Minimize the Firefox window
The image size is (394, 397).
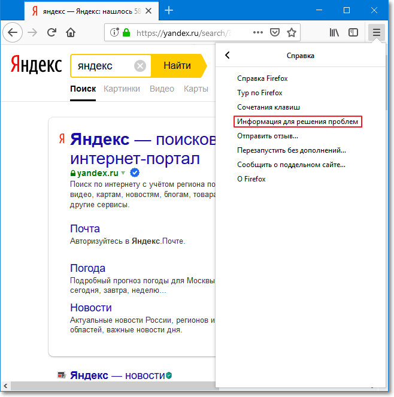point(319,10)
